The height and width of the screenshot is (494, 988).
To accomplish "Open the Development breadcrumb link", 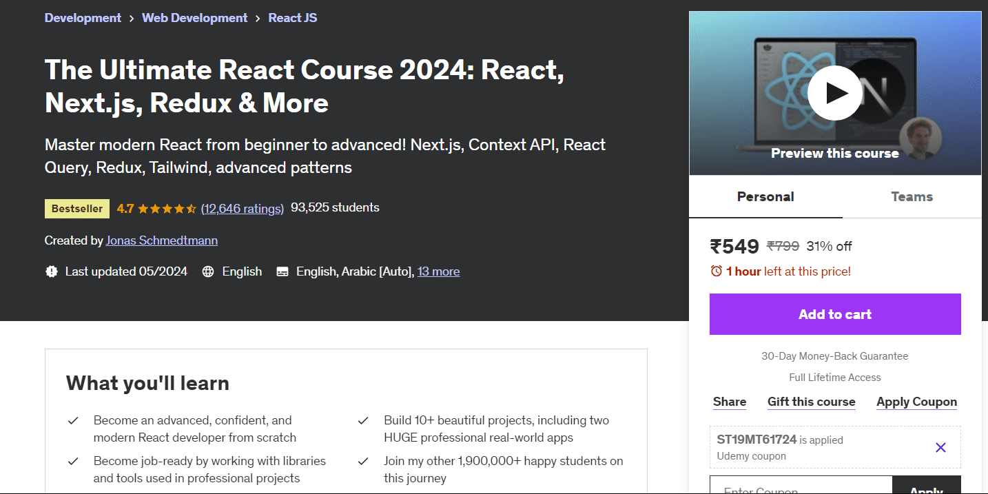I will pos(83,18).
